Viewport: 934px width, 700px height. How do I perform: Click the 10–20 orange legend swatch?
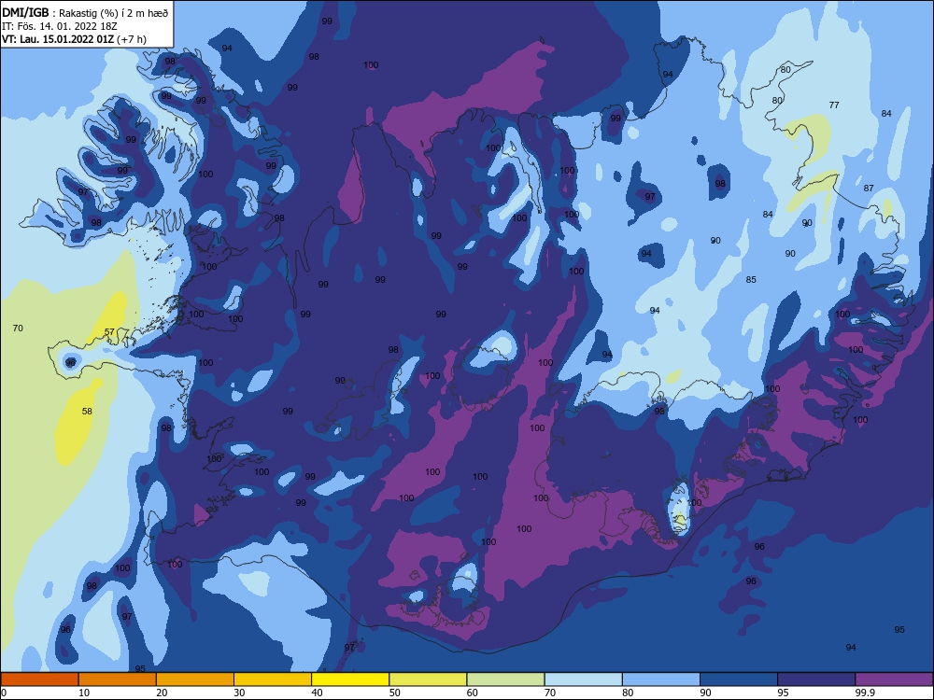point(118,679)
